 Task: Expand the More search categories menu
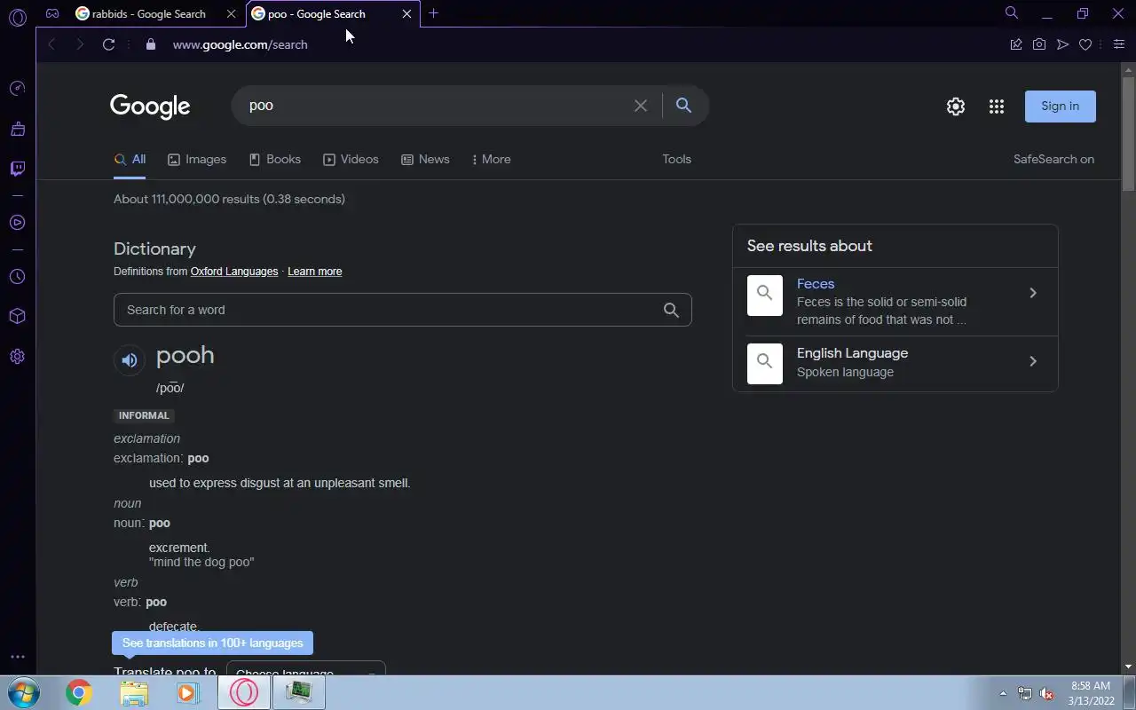pyautogui.click(x=491, y=160)
